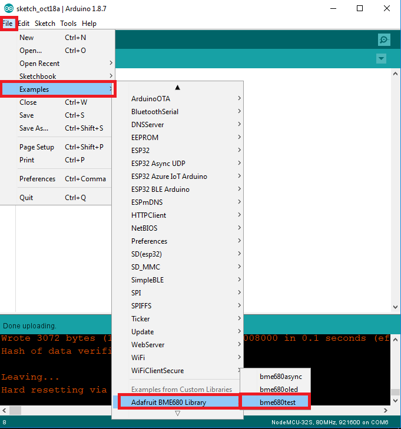
Task: Expand the ESP32 Async UDP examples
Action: point(178,164)
